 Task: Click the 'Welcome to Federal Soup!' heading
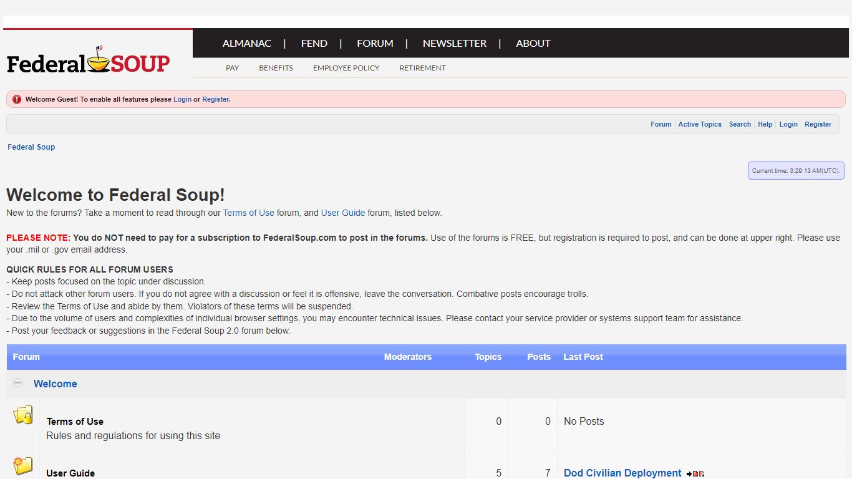click(115, 195)
